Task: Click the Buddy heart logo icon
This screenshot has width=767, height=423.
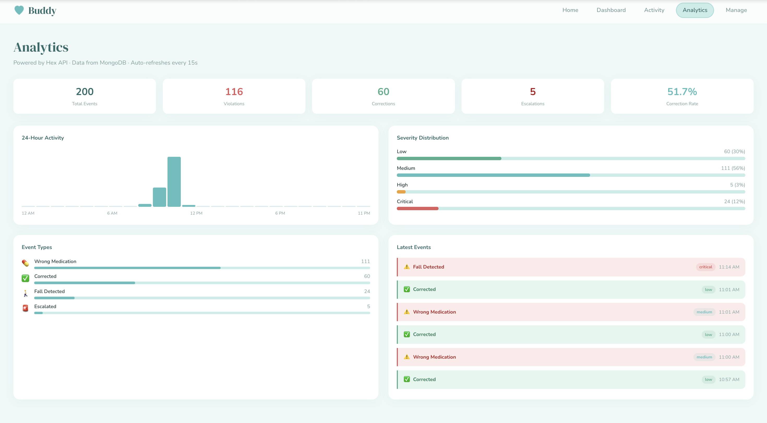Action: (19, 10)
